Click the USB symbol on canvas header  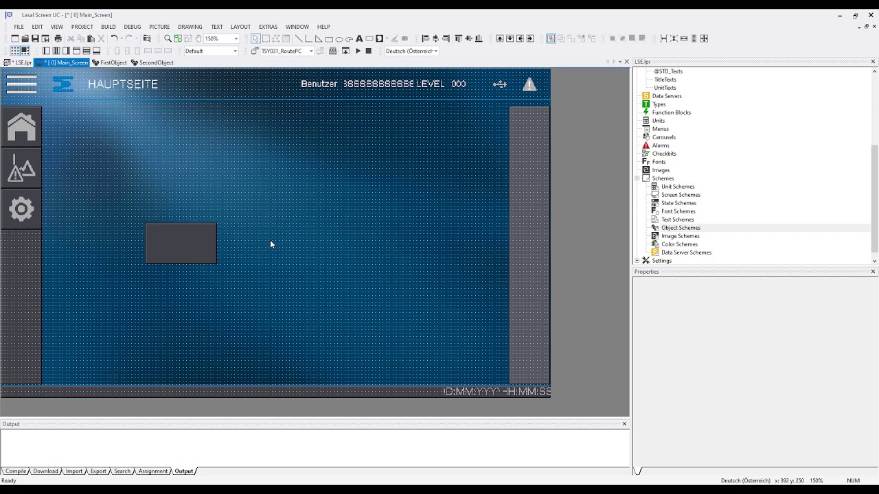tap(500, 84)
